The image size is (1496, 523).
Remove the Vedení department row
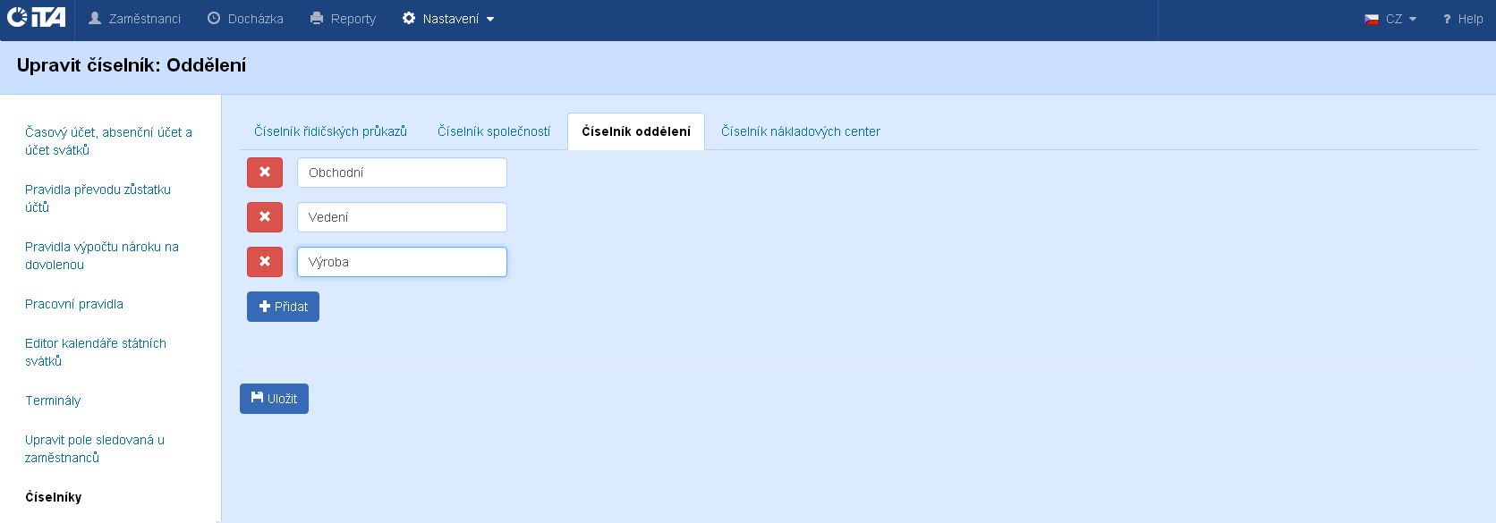pos(265,217)
